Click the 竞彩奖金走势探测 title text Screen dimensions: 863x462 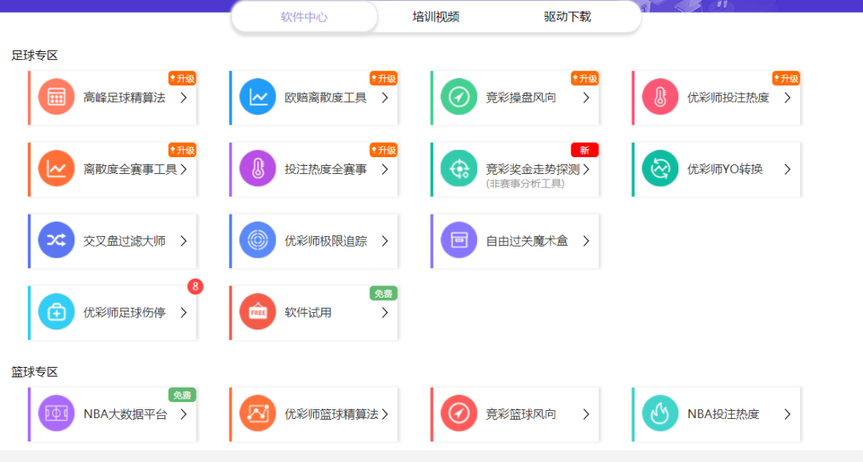532,169
